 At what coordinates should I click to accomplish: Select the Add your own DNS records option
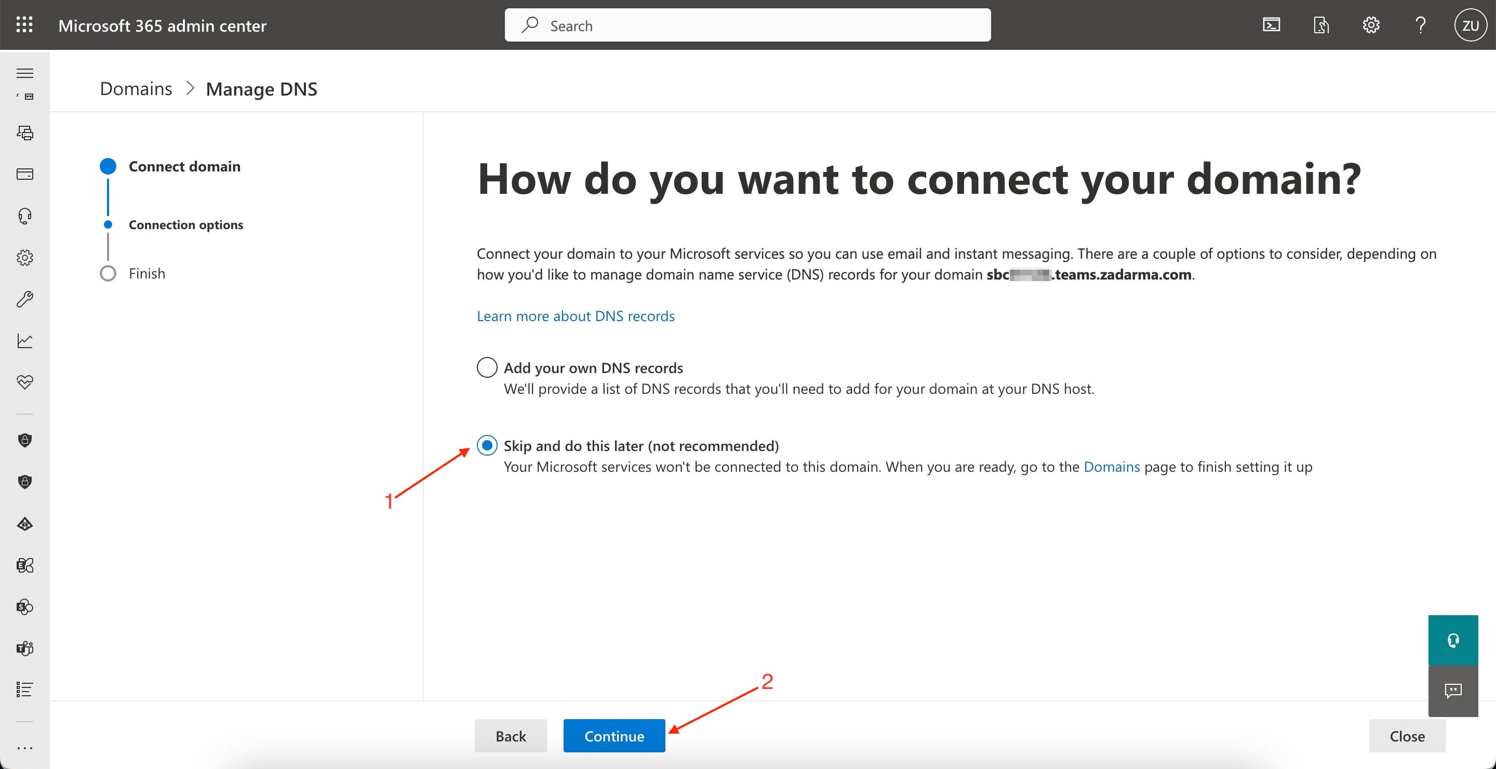pos(487,367)
